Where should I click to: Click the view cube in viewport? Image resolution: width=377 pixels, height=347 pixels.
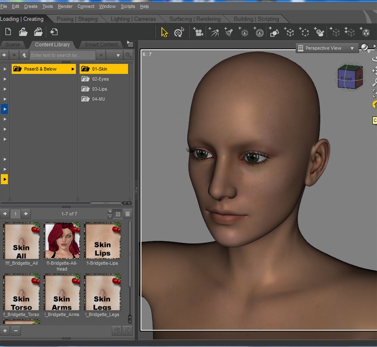350,77
